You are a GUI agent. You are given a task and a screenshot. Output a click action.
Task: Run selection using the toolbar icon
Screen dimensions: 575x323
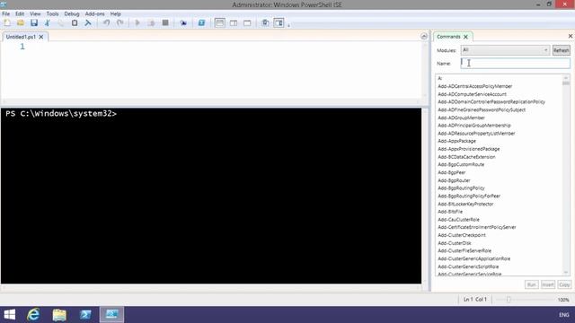(x=152, y=23)
